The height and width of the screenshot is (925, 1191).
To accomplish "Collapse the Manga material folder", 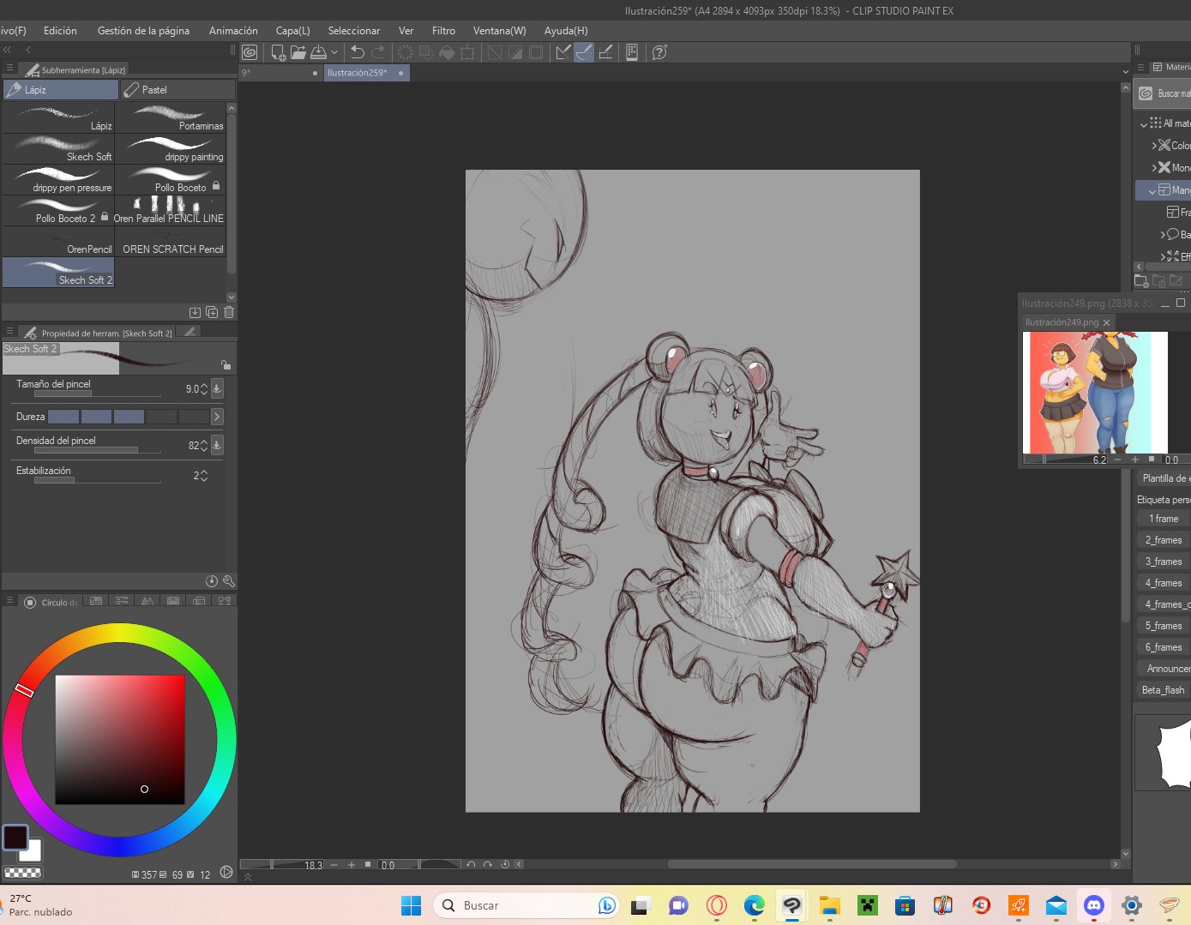I will pos(1152,191).
